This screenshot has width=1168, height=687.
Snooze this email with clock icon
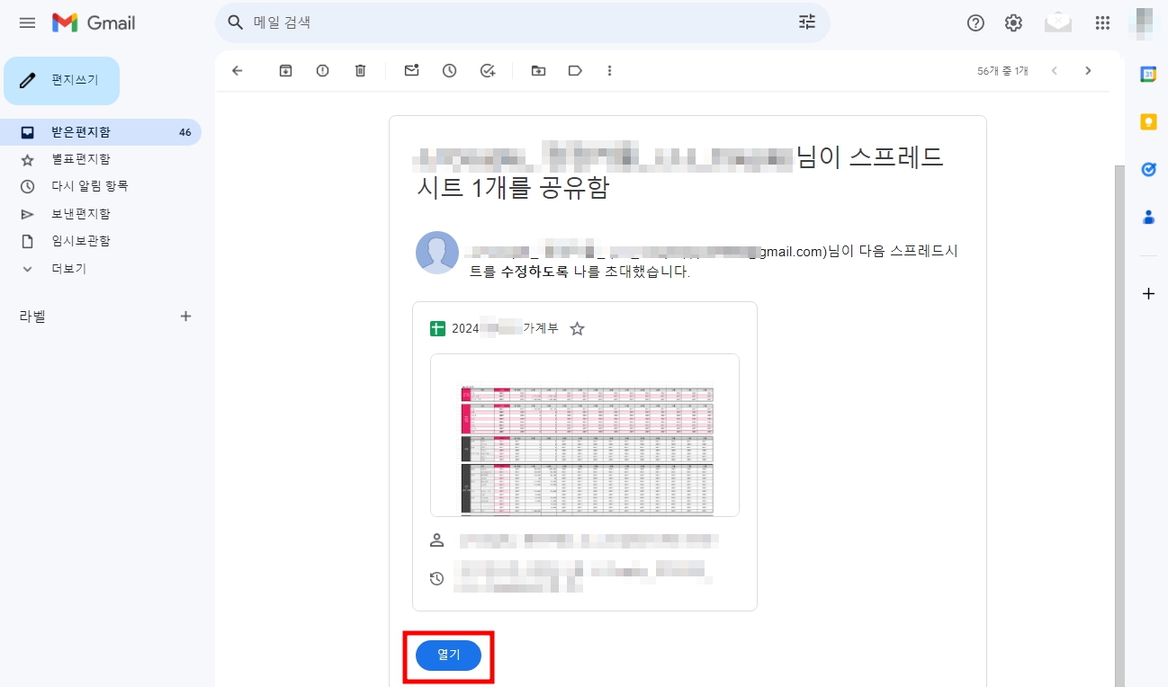point(449,70)
